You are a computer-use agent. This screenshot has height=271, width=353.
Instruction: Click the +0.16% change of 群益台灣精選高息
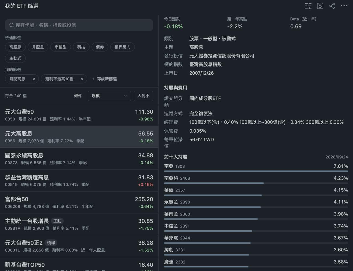tap(145, 185)
